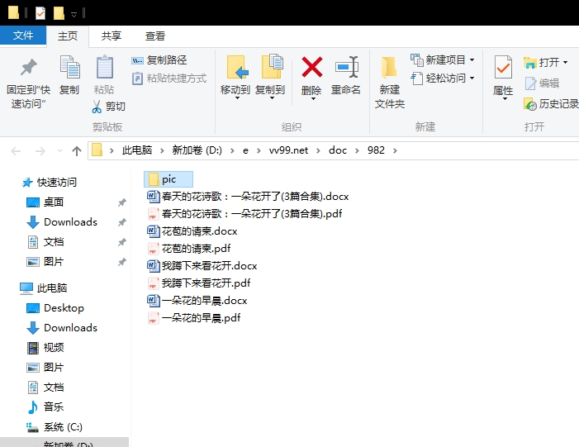Click the 982 breadcrumb
The image size is (579, 447).
(x=376, y=150)
